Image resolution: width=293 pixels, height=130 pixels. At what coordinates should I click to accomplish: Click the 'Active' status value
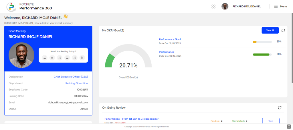(x=84, y=109)
